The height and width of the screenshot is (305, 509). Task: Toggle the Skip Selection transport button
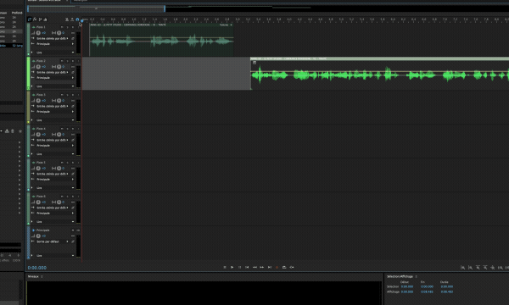click(x=292, y=268)
